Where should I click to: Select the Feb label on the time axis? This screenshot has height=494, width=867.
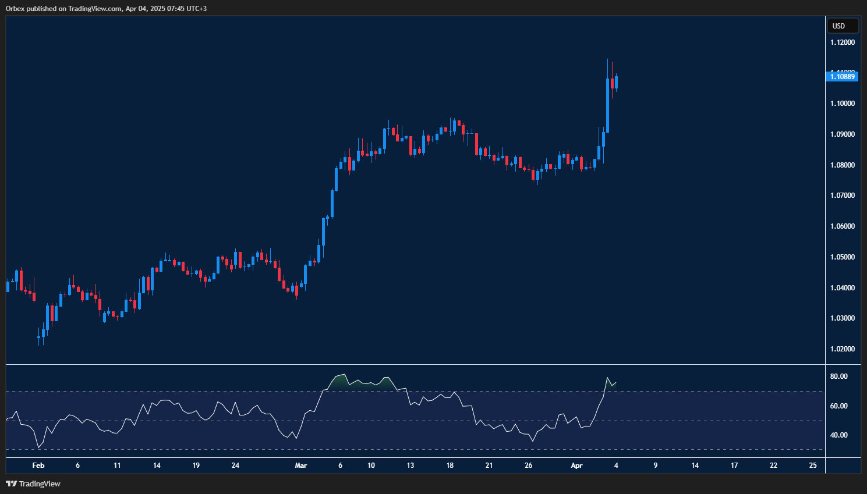pos(38,465)
